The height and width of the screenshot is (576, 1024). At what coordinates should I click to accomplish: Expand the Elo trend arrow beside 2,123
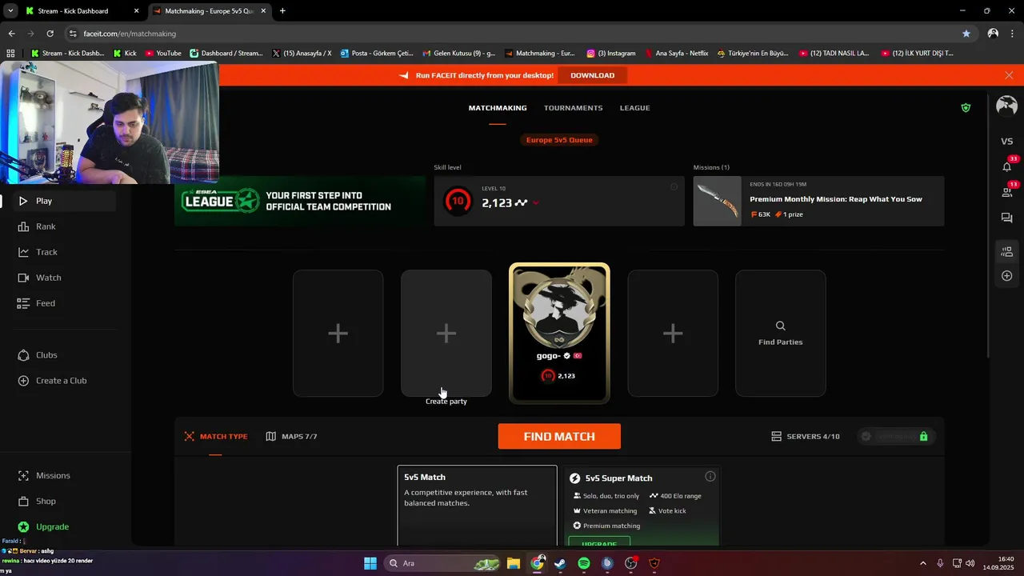(x=535, y=203)
